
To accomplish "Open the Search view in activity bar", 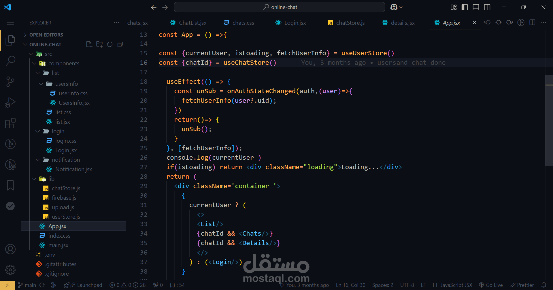I will tap(10, 61).
